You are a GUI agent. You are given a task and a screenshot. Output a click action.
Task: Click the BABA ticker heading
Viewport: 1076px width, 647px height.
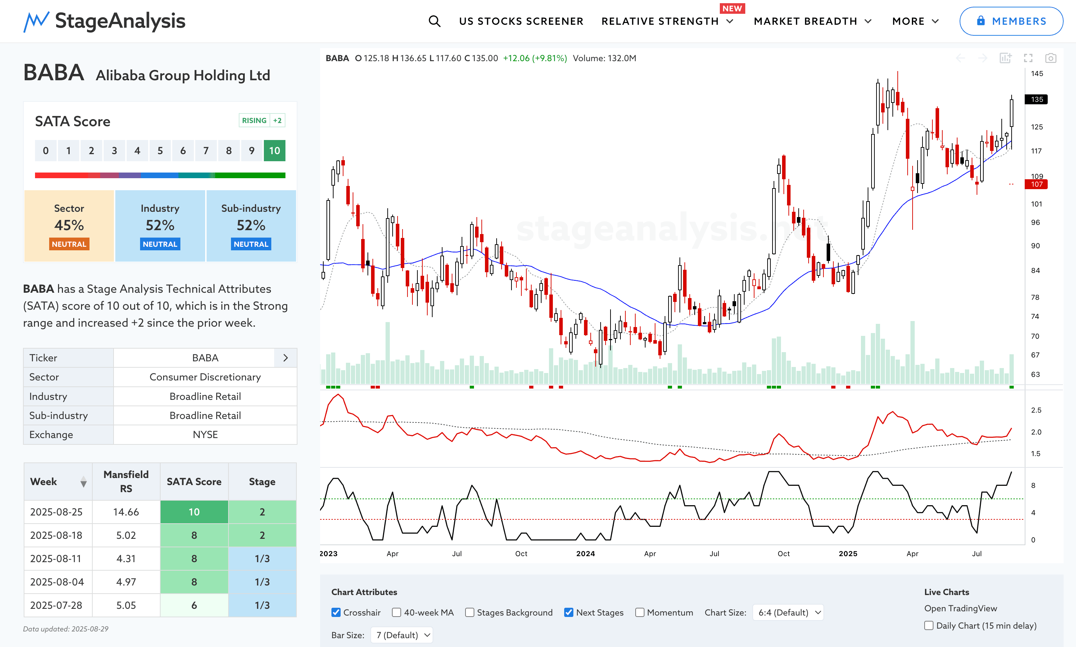54,73
